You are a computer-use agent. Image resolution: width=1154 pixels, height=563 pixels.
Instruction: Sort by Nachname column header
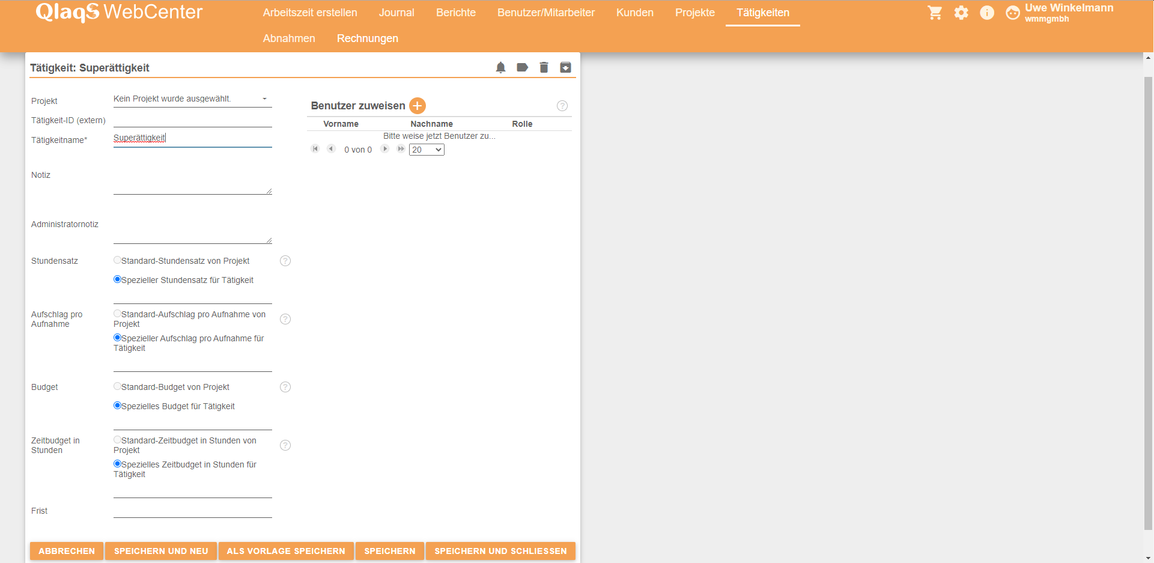[431, 124]
